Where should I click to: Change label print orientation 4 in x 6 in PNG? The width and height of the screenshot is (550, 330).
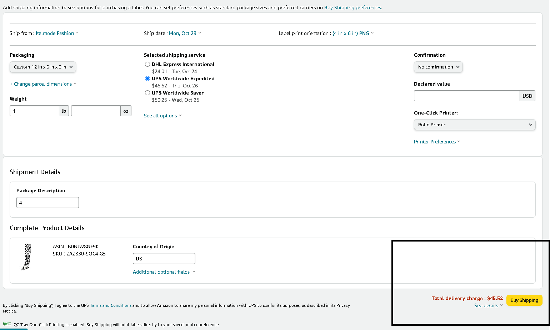[353, 33]
